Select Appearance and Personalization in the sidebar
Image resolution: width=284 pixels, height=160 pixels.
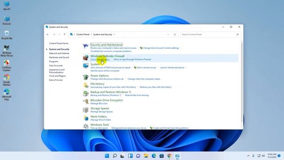click(57, 71)
